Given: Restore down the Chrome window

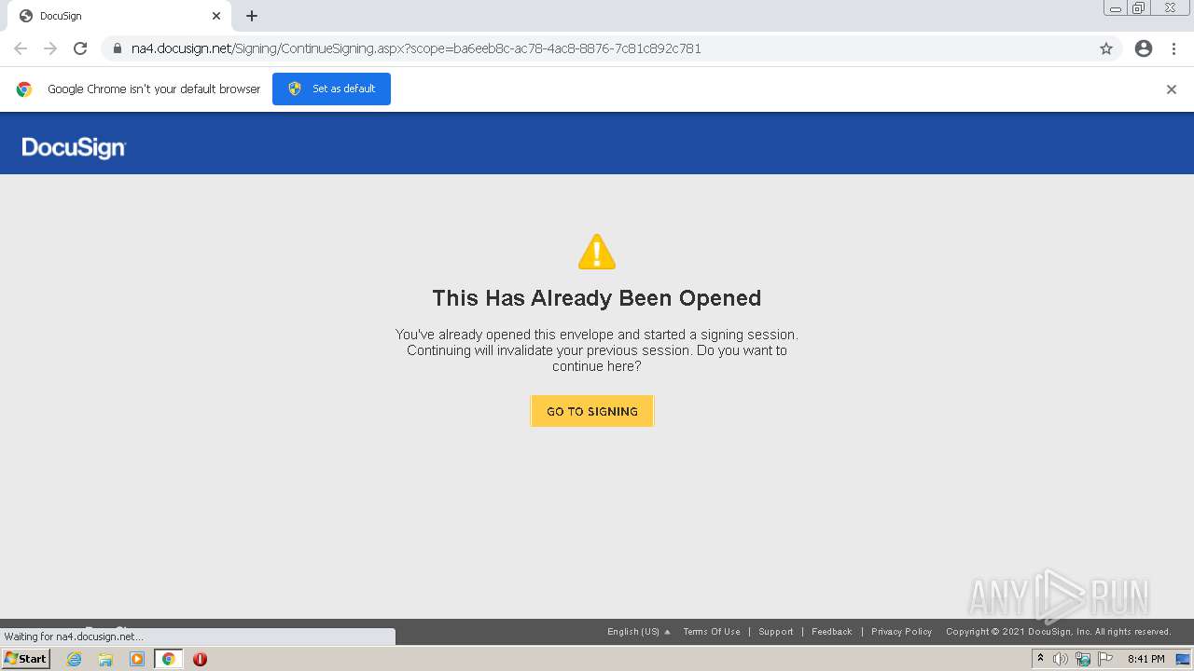Looking at the screenshot, I should tap(1139, 8).
